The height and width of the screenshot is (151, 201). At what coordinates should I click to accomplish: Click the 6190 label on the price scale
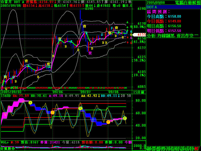(x=142, y=9)
